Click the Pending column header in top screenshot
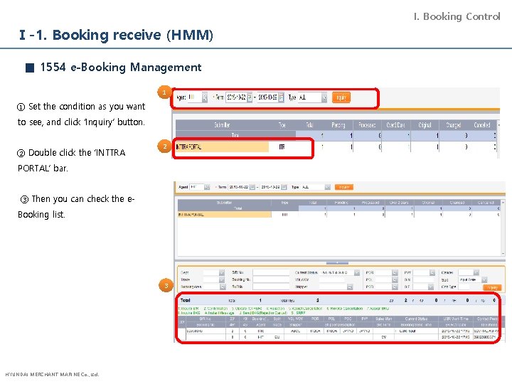Screen dimensions: 512x384 click(x=338, y=124)
